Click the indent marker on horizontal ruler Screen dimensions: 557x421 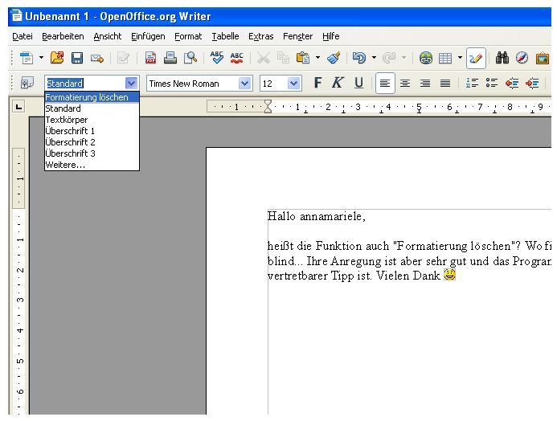point(268,106)
